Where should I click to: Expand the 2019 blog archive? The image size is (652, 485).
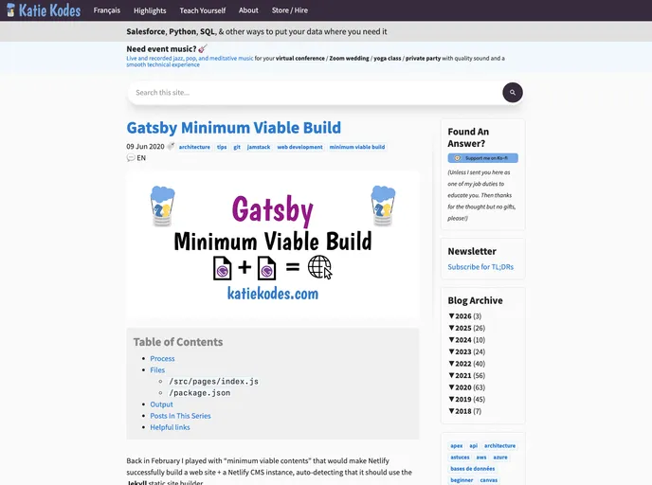[466, 399]
